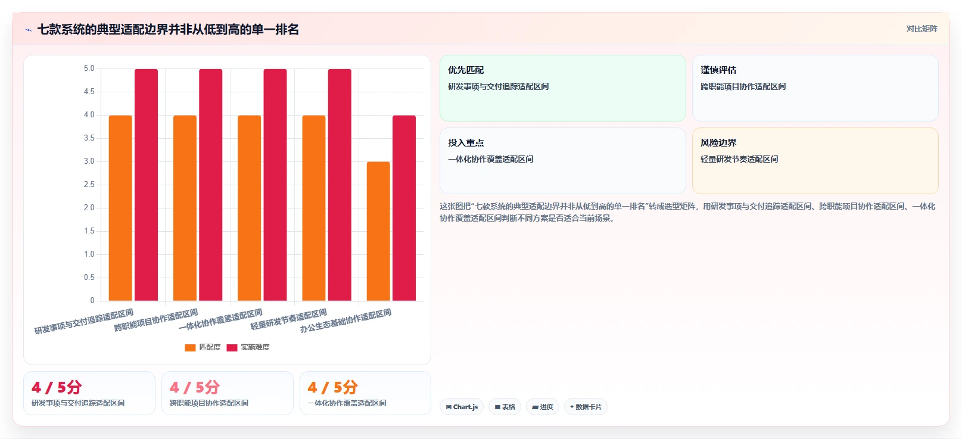Toggle the 实施难度 legend red swatch
Image resolution: width=962 pixels, height=439 pixels.
coord(232,347)
